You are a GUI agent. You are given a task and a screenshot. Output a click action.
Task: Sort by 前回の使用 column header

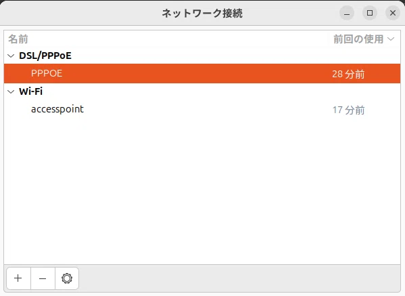(x=358, y=39)
